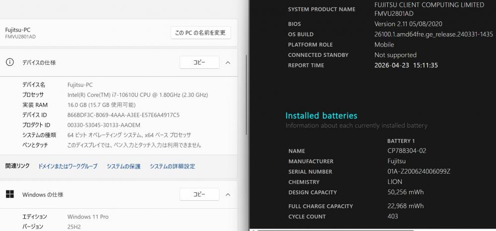Image resolution: width=496 pixels, height=231 pixels.
Task: Open the ドメインまたはワークグループ link
Action: tap(68, 166)
